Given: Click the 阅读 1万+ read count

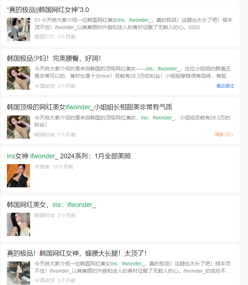Looking at the screenshot, I should 224,135.
